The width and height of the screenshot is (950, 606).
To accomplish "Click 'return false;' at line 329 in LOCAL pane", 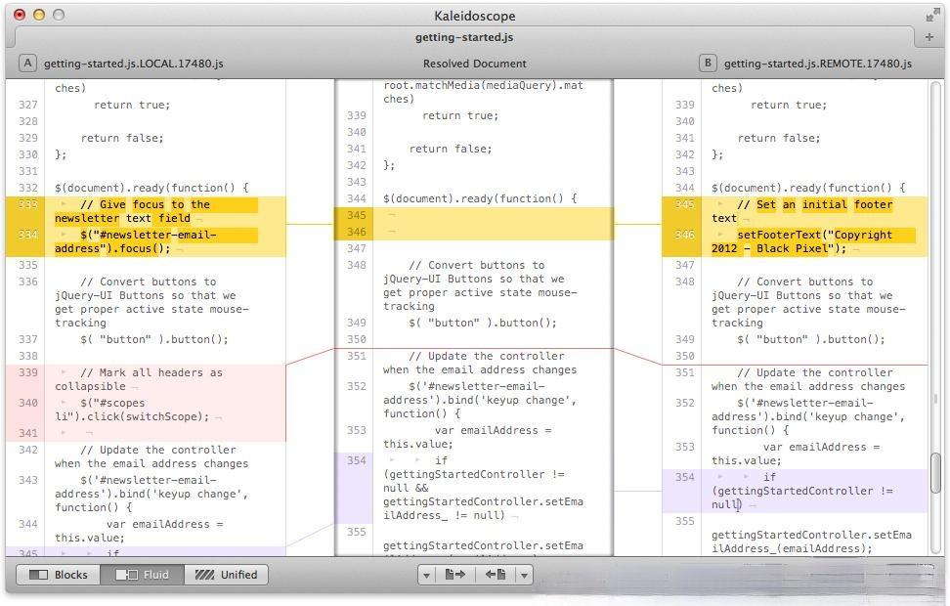I will pos(122,138).
